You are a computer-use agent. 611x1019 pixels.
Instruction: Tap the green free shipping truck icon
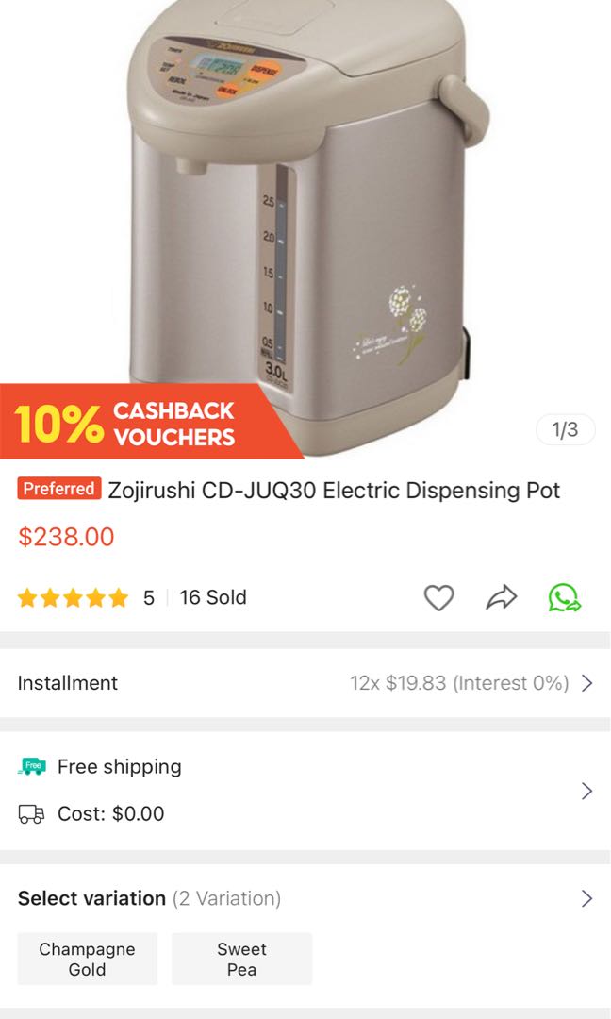point(32,767)
